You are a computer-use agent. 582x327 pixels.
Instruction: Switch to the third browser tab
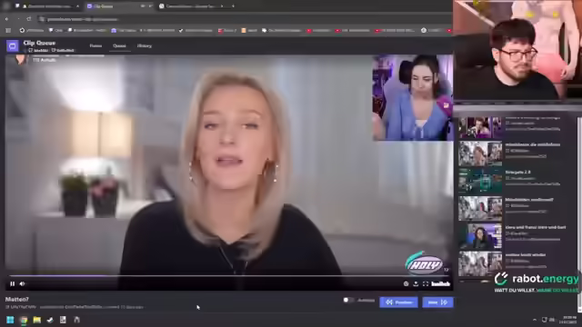[x=191, y=6]
